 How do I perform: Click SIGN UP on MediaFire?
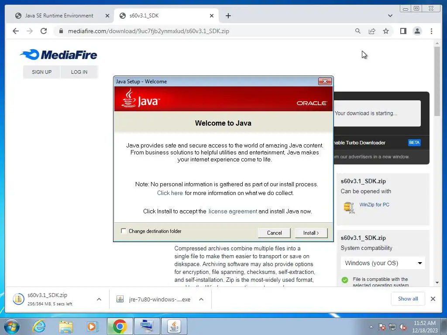41,72
